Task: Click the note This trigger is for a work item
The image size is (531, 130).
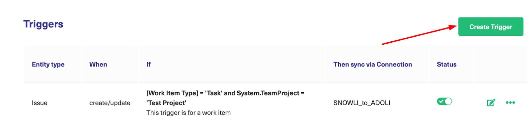Action: tap(189, 113)
